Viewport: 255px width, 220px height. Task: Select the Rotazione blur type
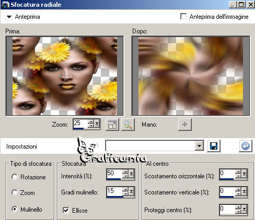tap(15, 177)
